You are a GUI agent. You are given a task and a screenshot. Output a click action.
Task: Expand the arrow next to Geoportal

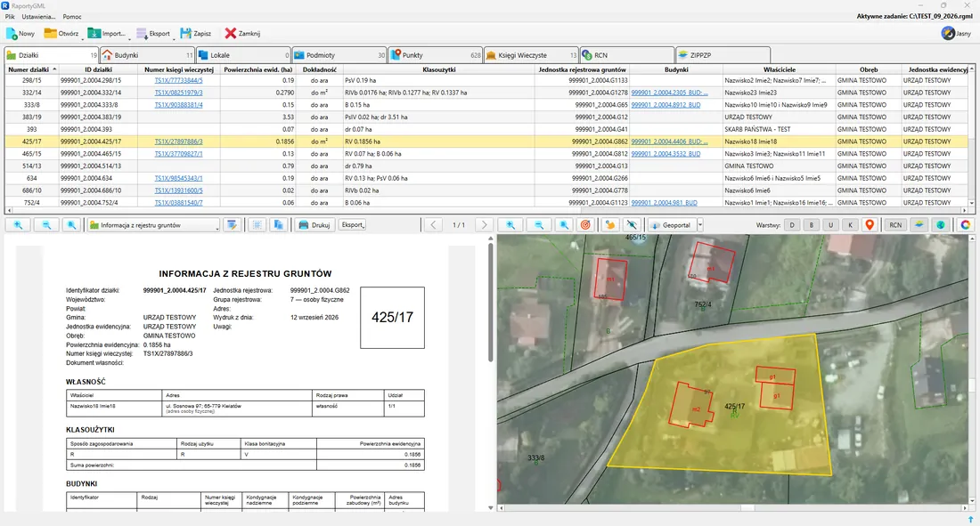coord(700,225)
